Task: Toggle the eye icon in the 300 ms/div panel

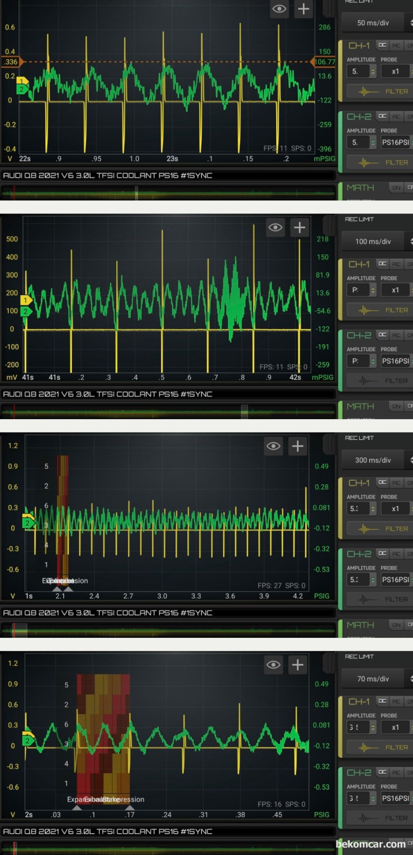Action: click(273, 446)
